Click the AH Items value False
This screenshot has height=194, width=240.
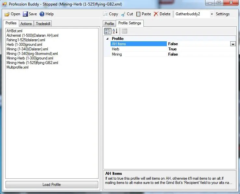tap(173, 44)
